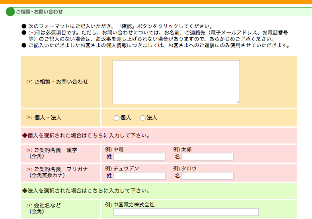Select the 個人 radio button
Viewport: 312px width, 219px height.
pyautogui.click(x=116, y=118)
